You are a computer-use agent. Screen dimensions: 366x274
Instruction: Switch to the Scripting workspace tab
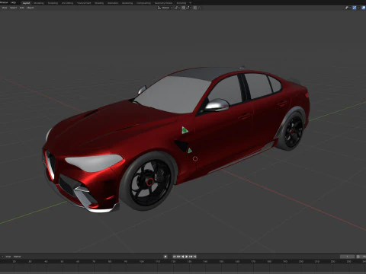(x=181, y=3)
